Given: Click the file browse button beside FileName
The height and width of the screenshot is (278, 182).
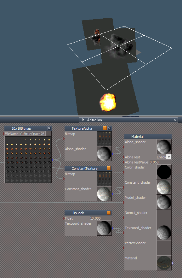Looking at the screenshot, I should pos(48,134).
